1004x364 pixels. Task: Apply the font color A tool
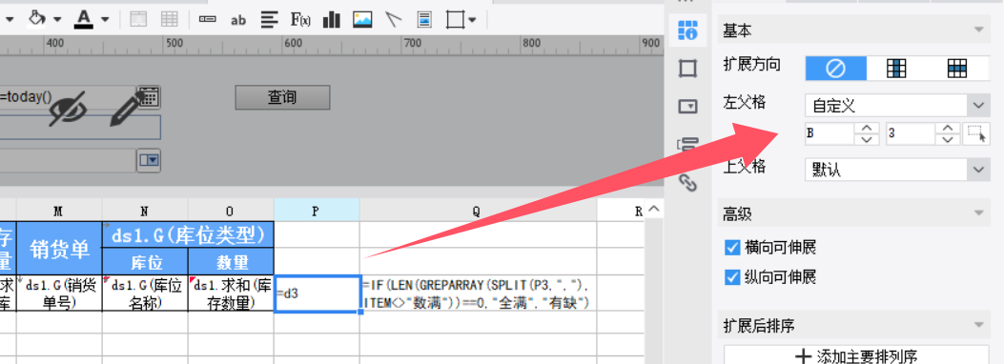click(x=84, y=19)
